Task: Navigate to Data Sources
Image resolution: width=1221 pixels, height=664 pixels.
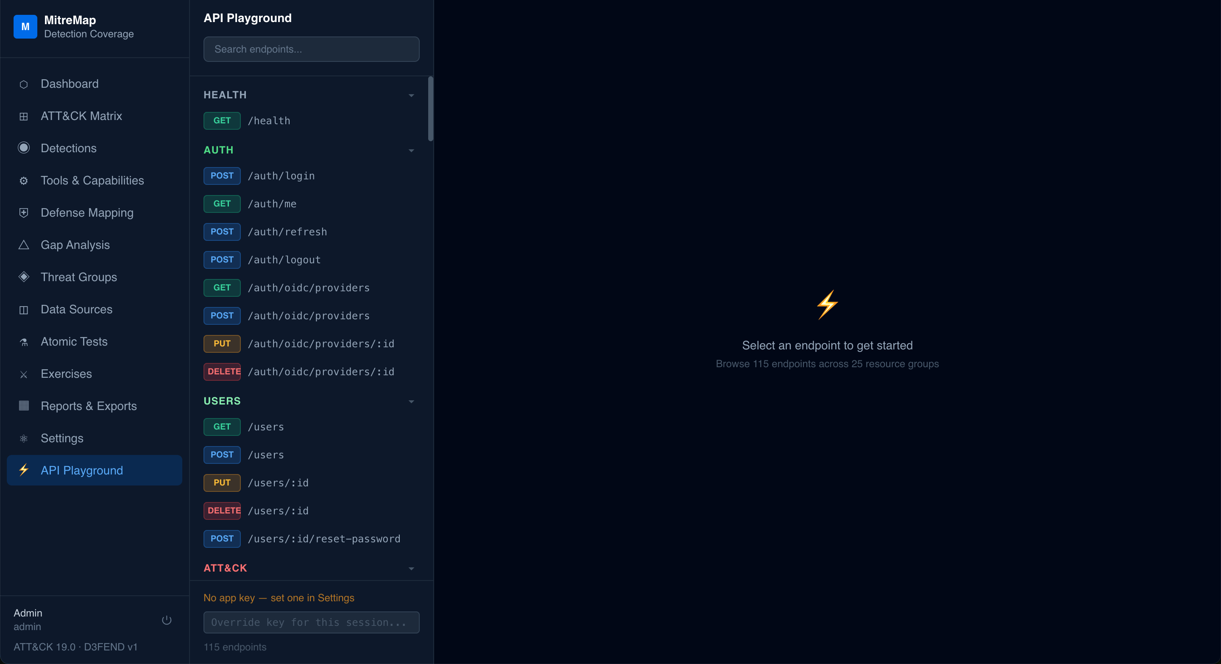Action: click(x=94, y=310)
